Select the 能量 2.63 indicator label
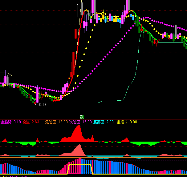The width and height of the screenshot is (187, 177). click(31, 122)
